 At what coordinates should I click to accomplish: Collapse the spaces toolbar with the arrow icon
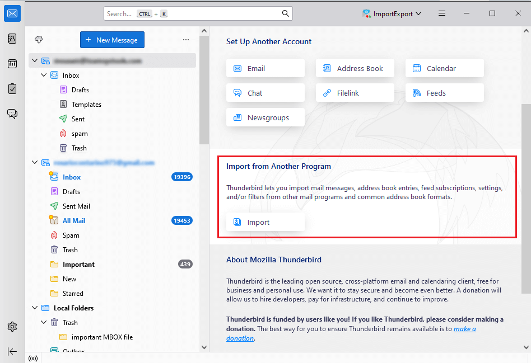click(x=12, y=351)
